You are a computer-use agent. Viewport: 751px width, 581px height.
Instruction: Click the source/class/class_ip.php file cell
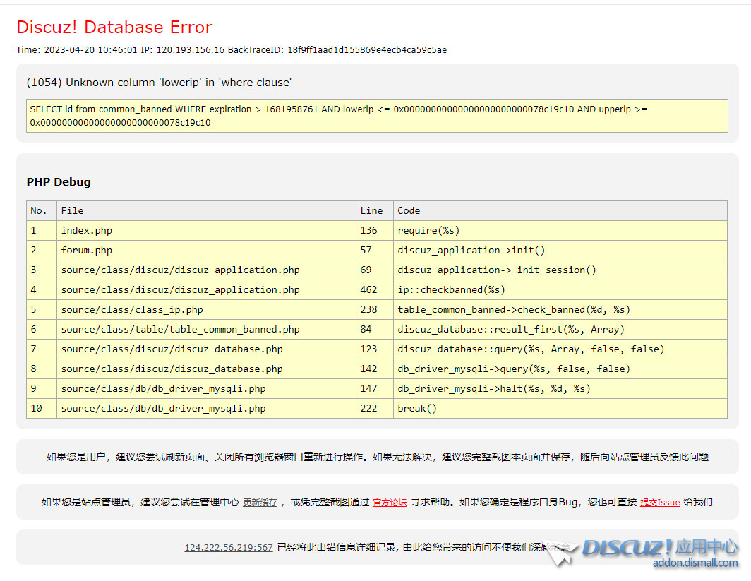click(x=132, y=309)
